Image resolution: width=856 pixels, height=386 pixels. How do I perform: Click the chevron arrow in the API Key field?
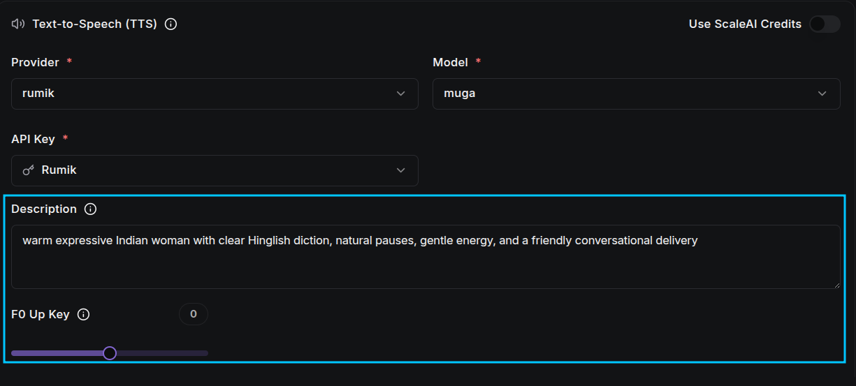(x=400, y=170)
